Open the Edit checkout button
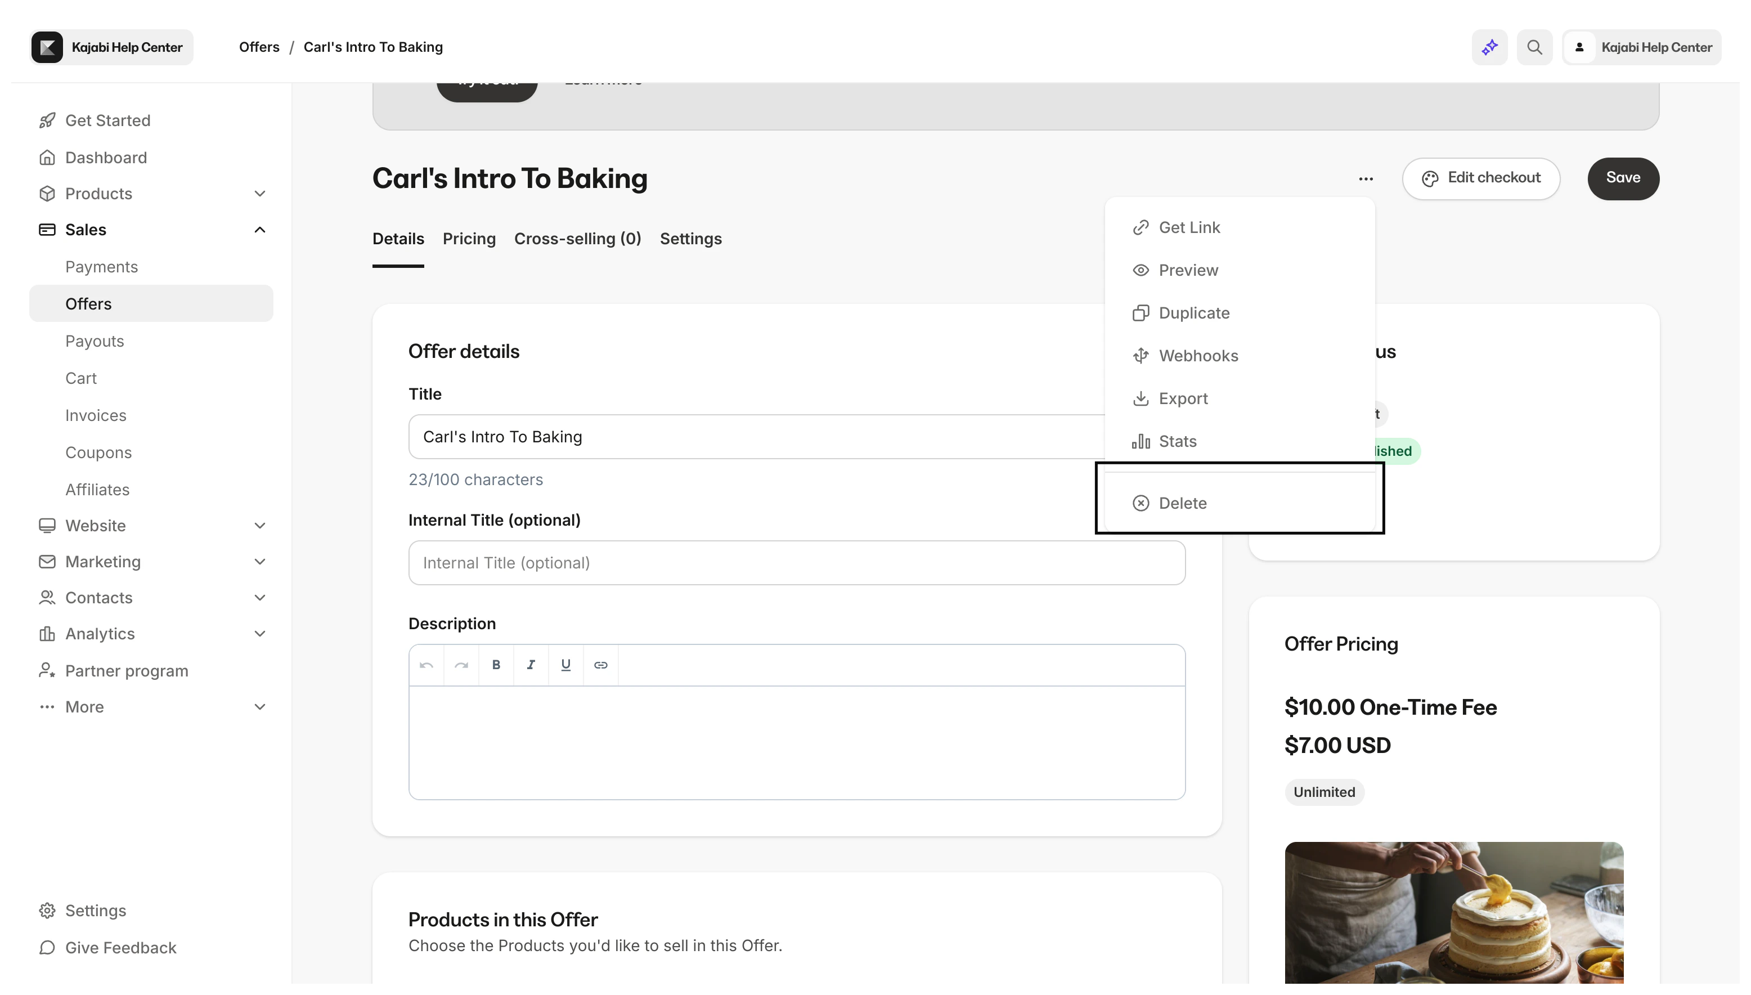Image resolution: width=1751 pixels, height=995 pixels. click(1480, 178)
